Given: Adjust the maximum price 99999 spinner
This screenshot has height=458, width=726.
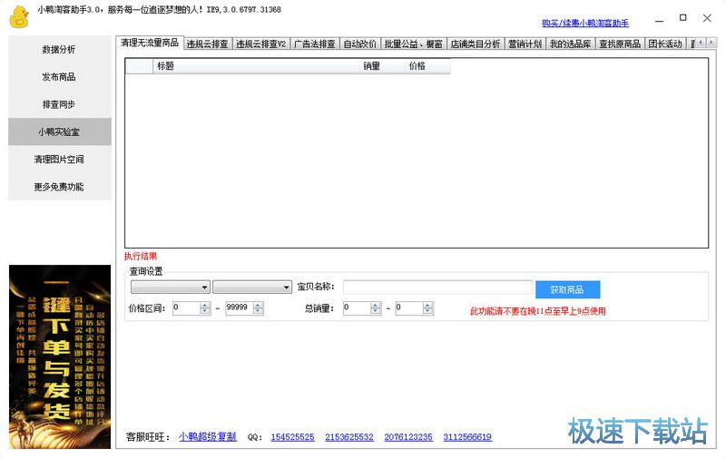Looking at the screenshot, I should (259, 308).
